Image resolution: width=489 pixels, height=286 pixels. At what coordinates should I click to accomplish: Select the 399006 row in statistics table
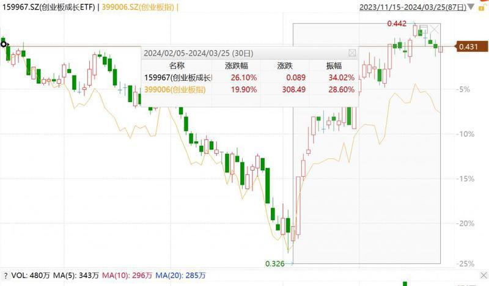pyautogui.click(x=176, y=90)
